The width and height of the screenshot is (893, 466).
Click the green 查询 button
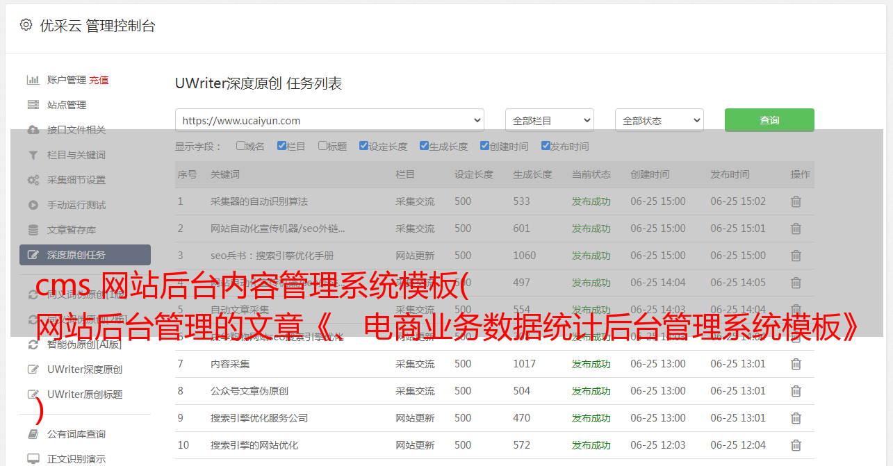[x=769, y=120]
